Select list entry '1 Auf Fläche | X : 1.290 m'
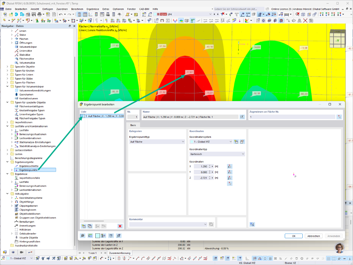 [102, 116]
